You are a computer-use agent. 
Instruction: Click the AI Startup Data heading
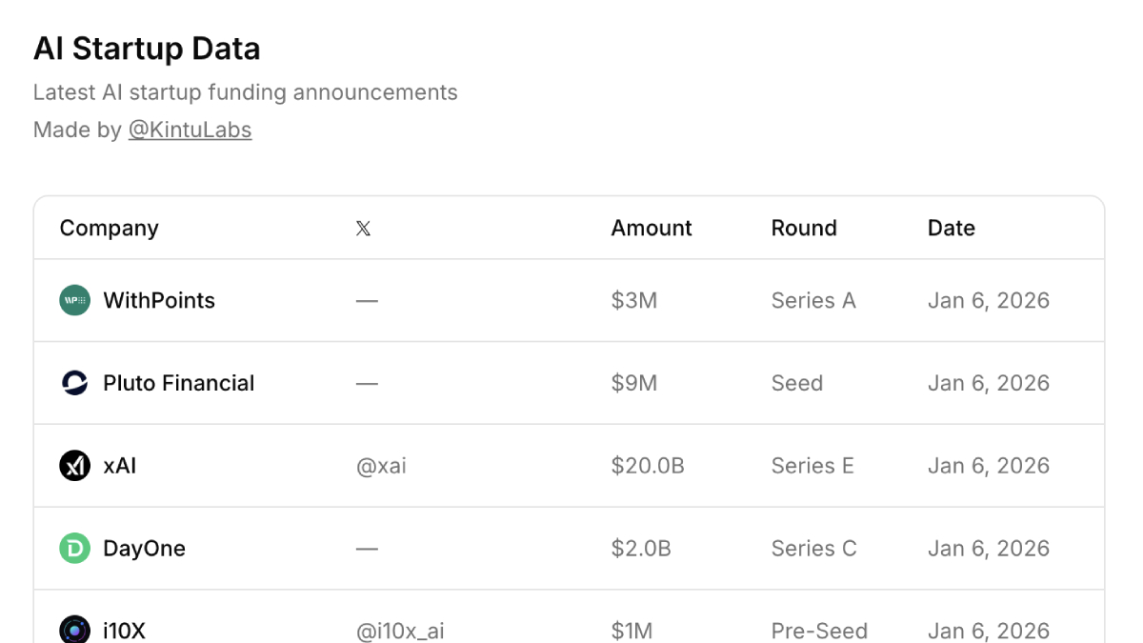(x=147, y=49)
